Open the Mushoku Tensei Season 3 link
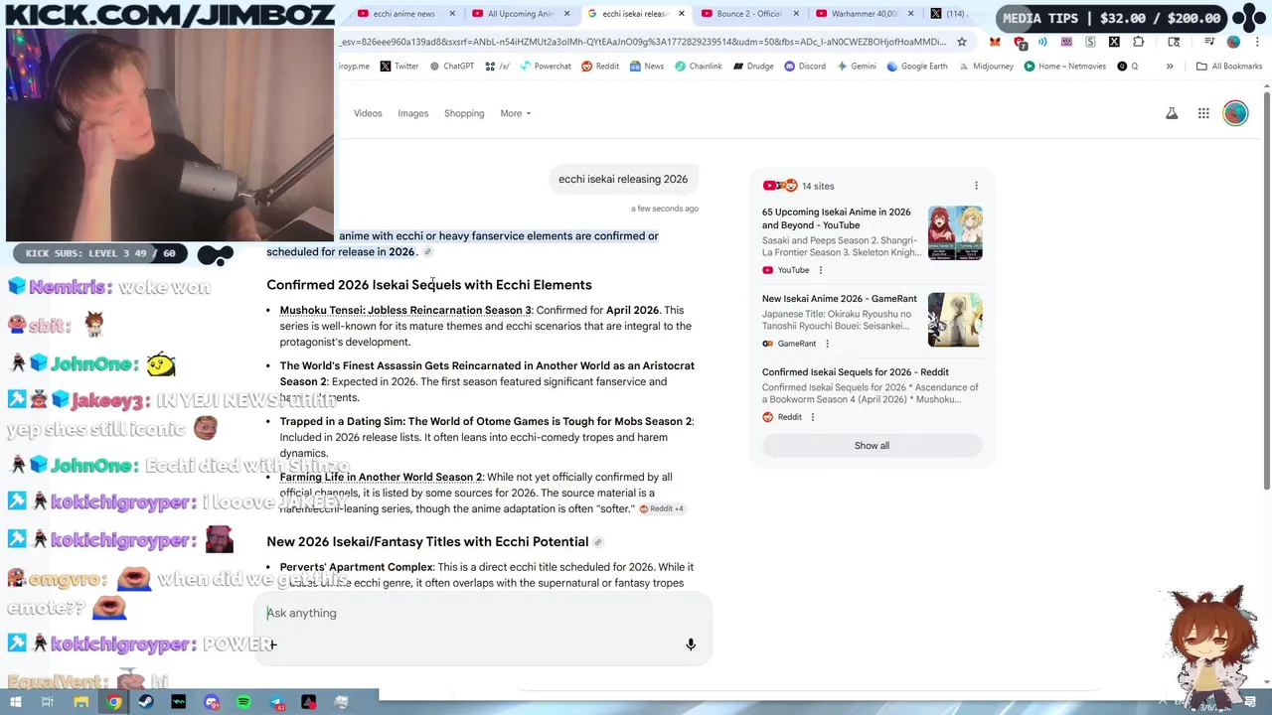Image resolution: width=1272 pixels, height=715 pixels. 405,311
